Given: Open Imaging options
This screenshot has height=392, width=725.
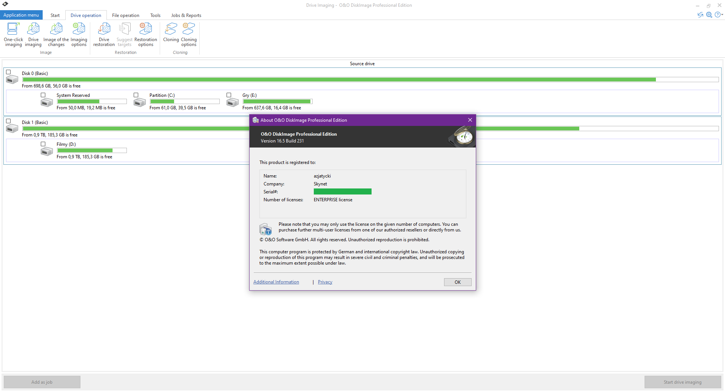Looking at the screenshot, I should [x=79, y=35].
